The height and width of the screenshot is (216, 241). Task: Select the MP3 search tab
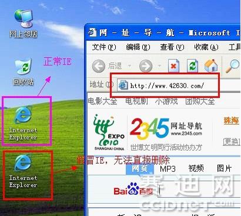click(x=168, y=168)
